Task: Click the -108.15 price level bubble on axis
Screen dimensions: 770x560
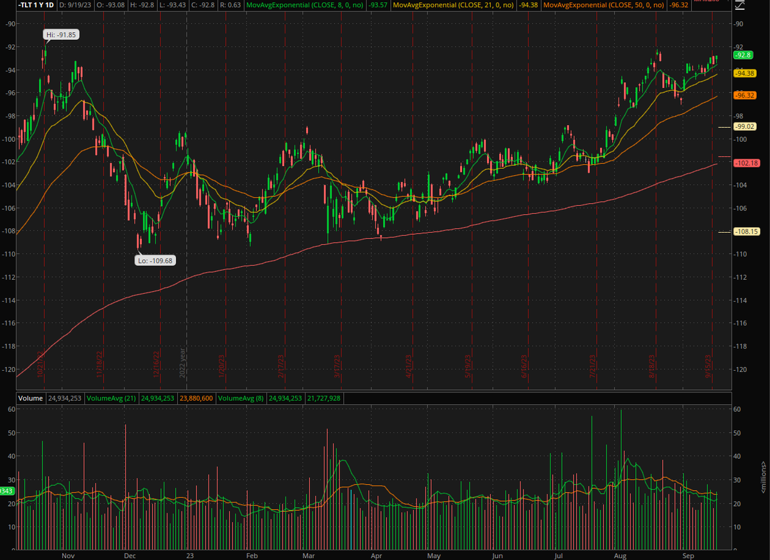Action: pyautogui.click(x=747, y=232)
